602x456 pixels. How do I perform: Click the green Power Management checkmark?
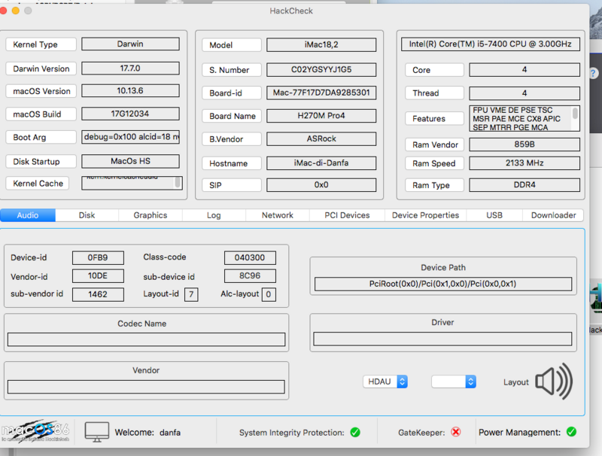571,432
